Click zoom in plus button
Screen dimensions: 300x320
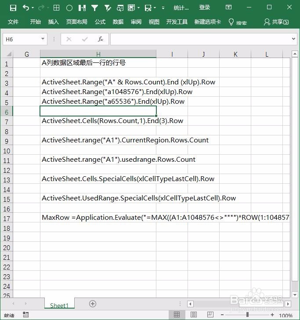(x=272, y=315)
